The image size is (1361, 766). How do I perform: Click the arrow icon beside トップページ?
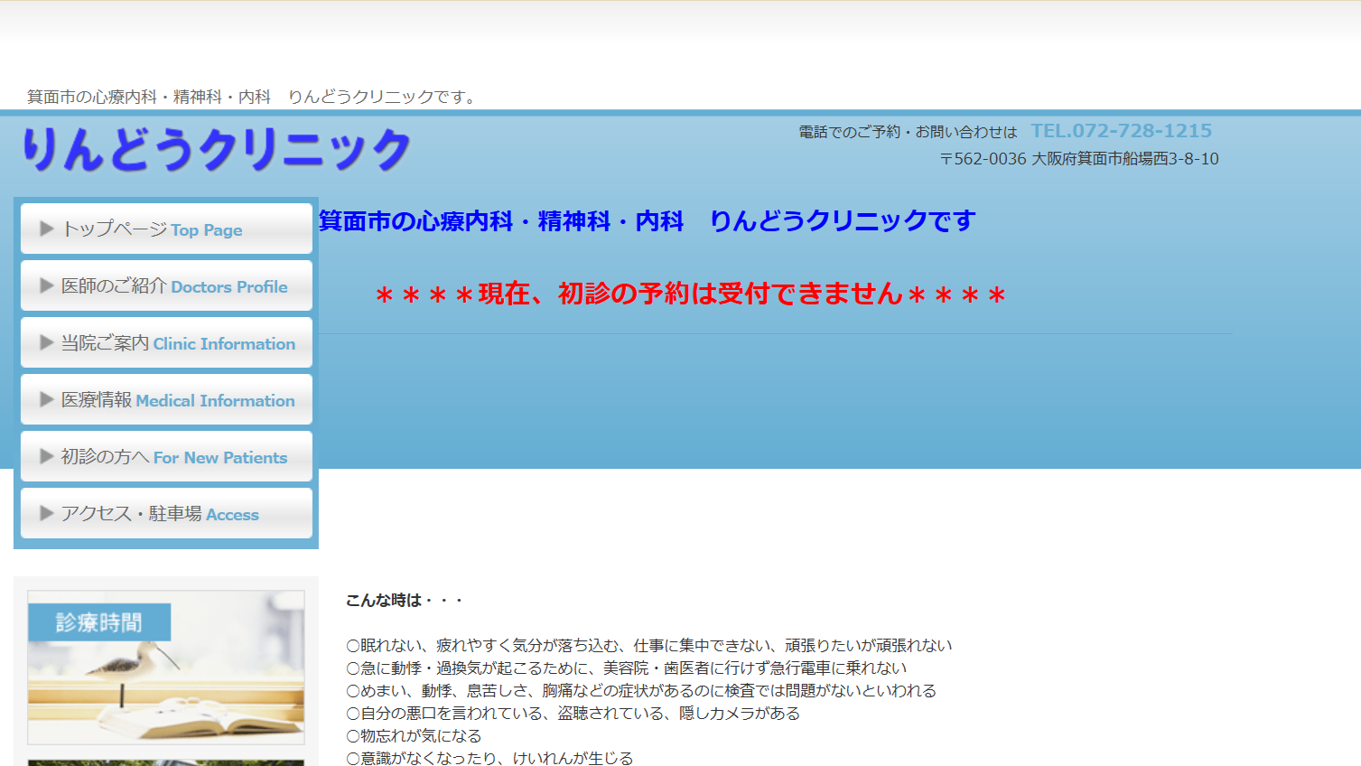click(x=47, y=229)
